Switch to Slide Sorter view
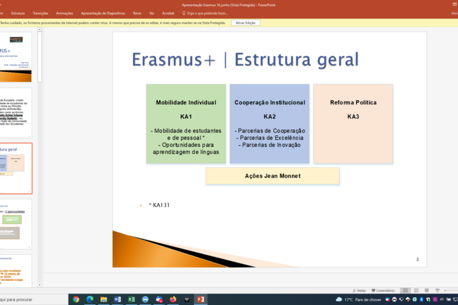Viewport: 458px width, 305px height. coord(416,290)
